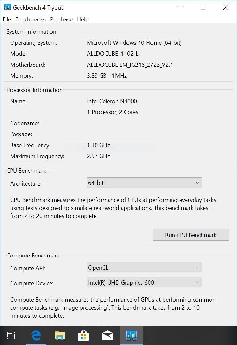Click the Geekbench 4 Tryout window title
Viewport: 237px width, 345px height.
[38, 7]
